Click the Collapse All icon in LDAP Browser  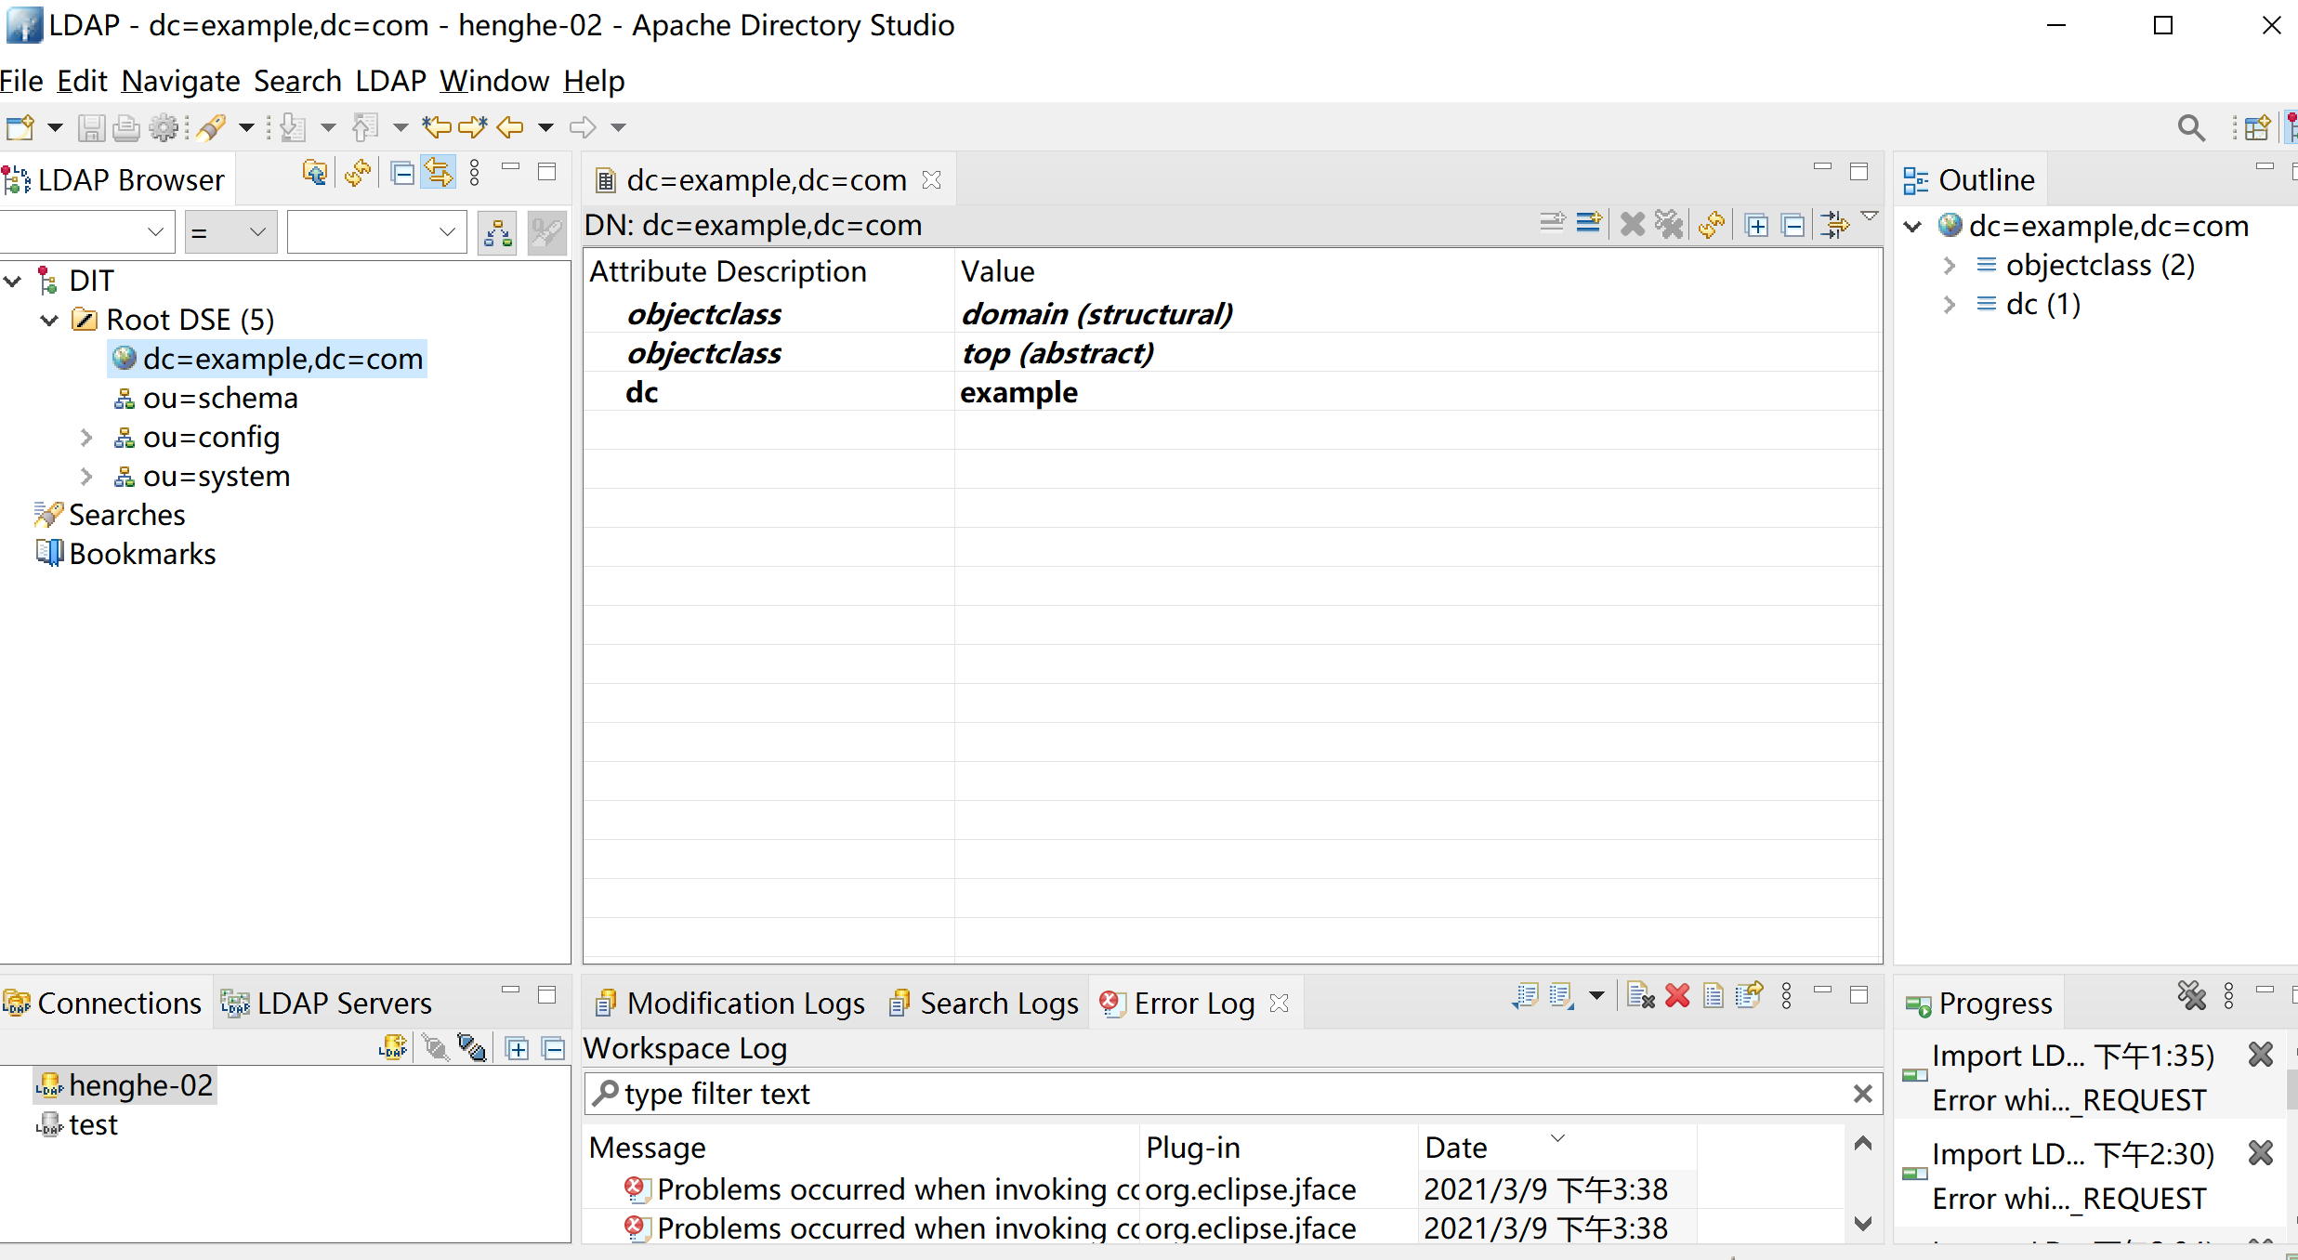[402, 173]
